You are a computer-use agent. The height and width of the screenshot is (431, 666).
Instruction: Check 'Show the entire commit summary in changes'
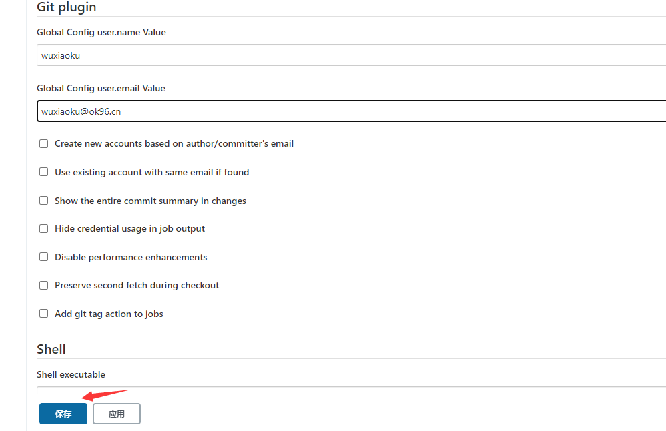pos(44,201)
